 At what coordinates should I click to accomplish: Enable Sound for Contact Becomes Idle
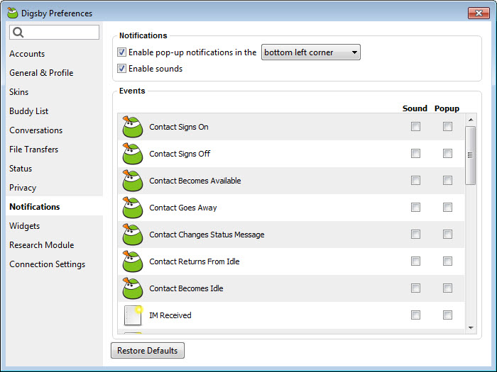click(415, 288)
